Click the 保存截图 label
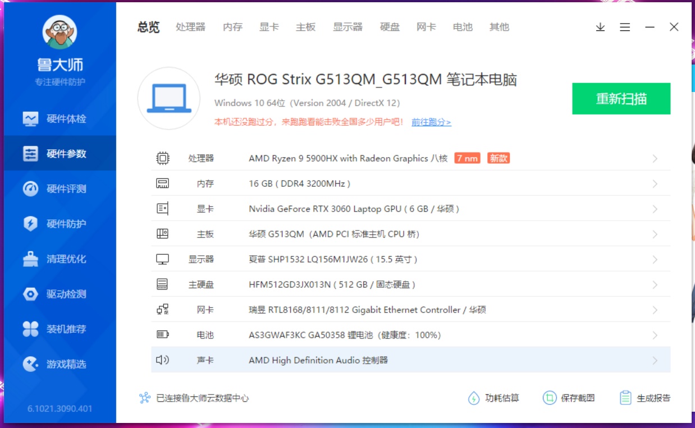Viewport: 695px width, 428px height. coord(578,398)
